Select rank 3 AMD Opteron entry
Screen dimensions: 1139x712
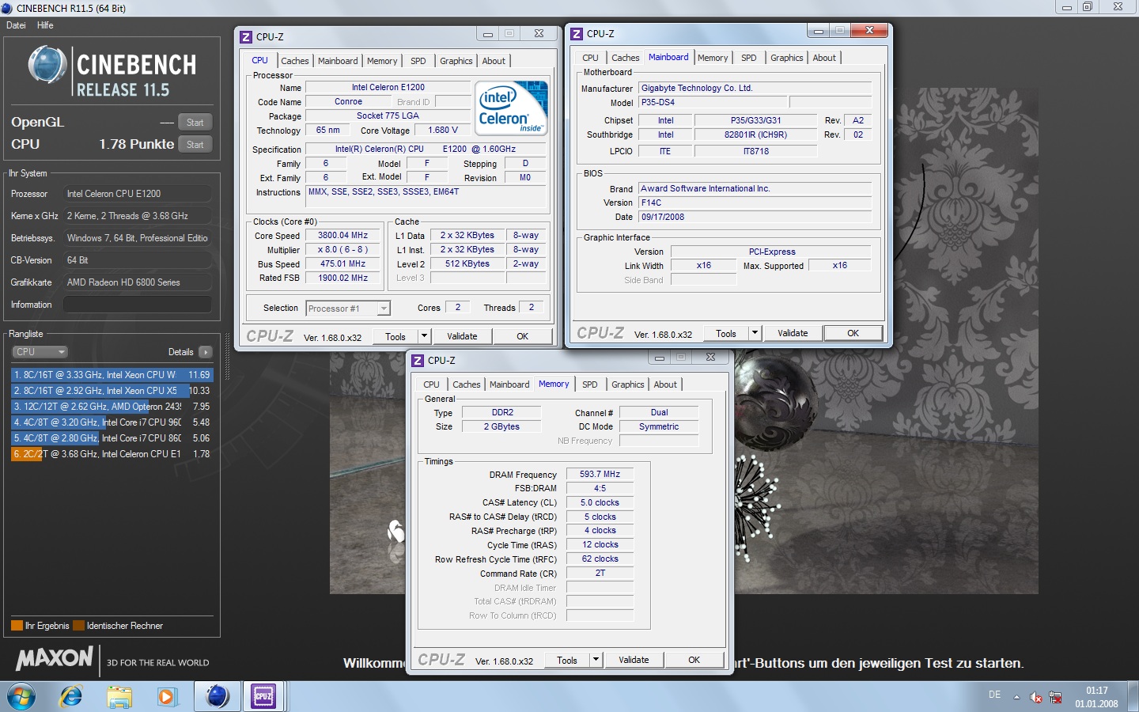click(112, 407)
